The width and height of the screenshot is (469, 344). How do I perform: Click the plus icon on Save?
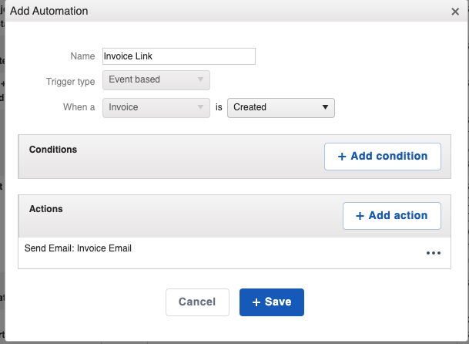tap(256, 302)
